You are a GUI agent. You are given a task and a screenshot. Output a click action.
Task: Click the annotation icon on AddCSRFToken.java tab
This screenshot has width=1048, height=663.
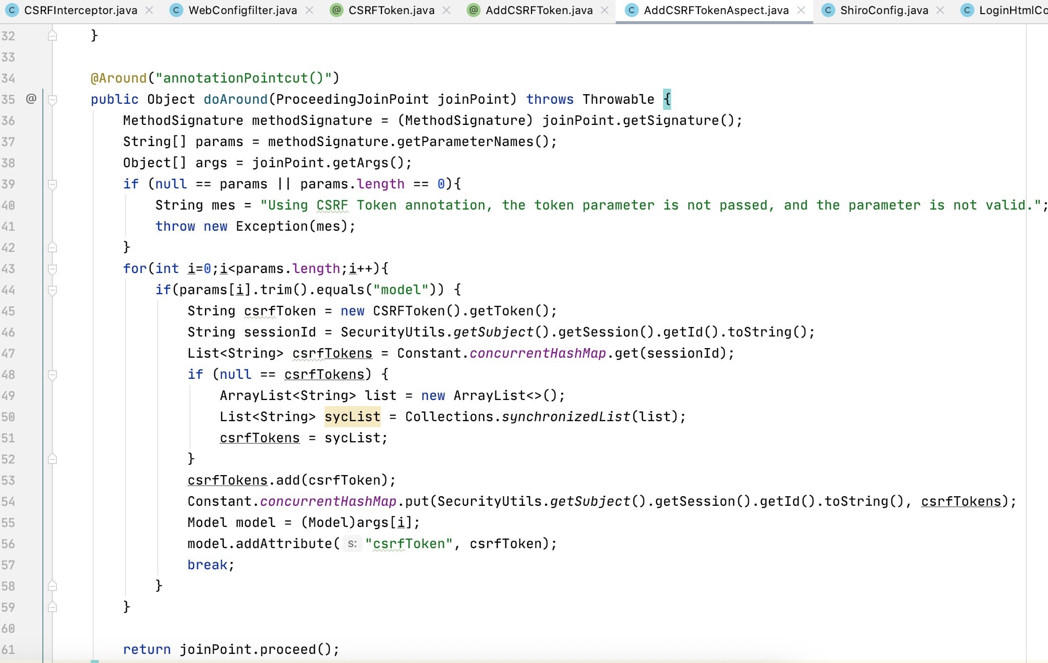[x=473, y=10]
